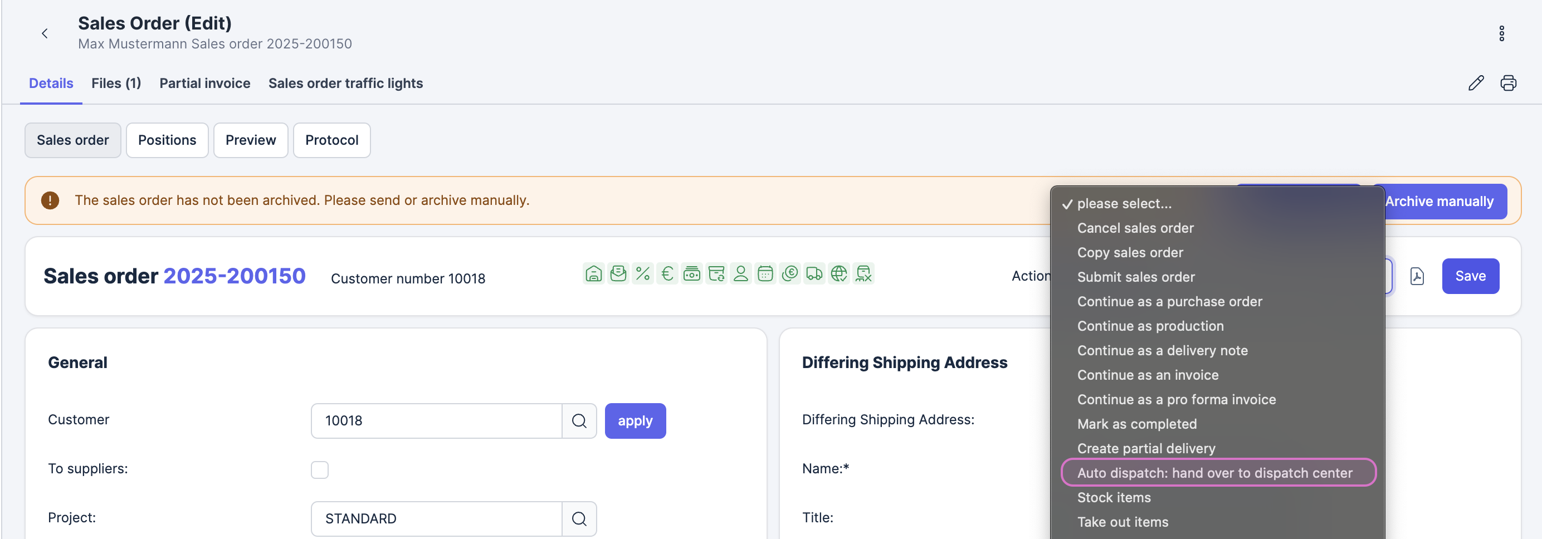
Task: Switch to the Partial invoice tab
Action: (x=204, y=83)
